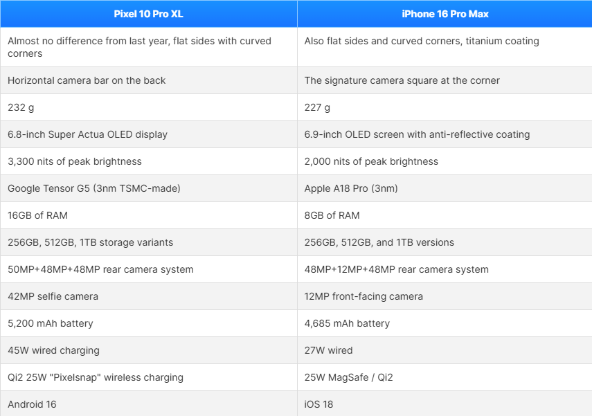This screenshot has height=416, width=592.
Task: Click the iOS 18 cell
Action: pos(445,404)
